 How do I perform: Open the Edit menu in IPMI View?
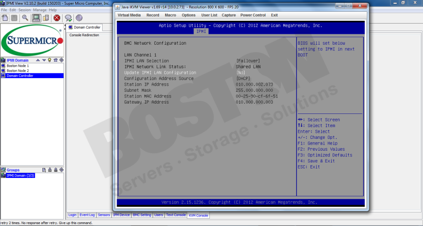[13, 10]
